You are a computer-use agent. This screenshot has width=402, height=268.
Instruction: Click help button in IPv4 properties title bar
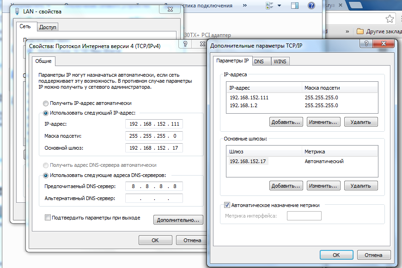coord(185,44)
